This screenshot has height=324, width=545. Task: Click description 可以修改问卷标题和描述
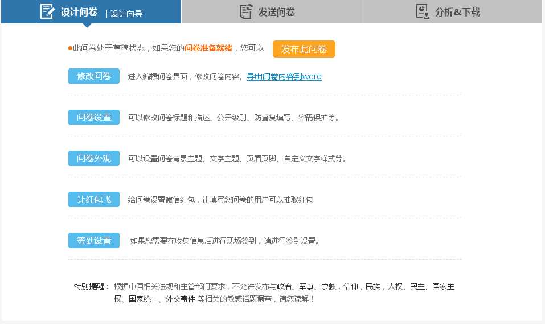coord(169,118)
